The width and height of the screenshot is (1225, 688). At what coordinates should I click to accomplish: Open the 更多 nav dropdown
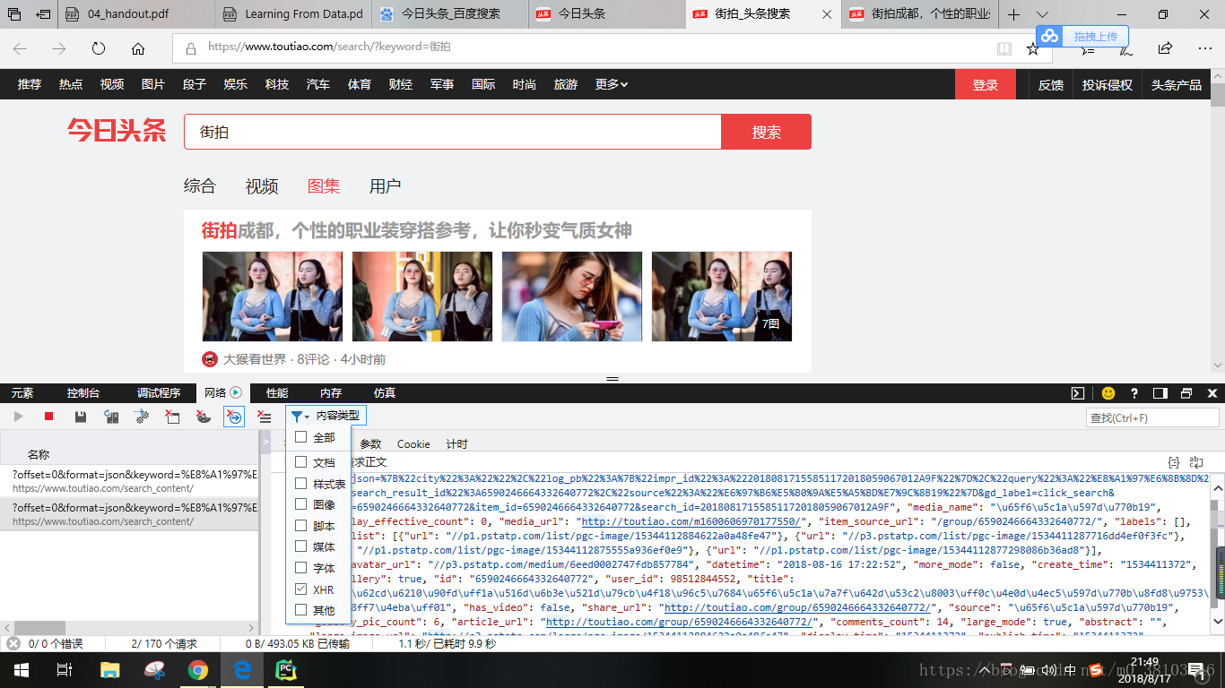coord(611,84)
